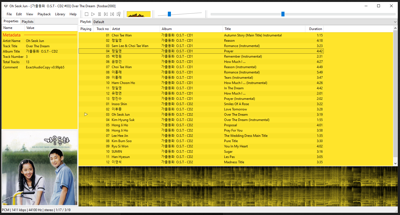Switch to the Properties tab

(x=11, y=21)
